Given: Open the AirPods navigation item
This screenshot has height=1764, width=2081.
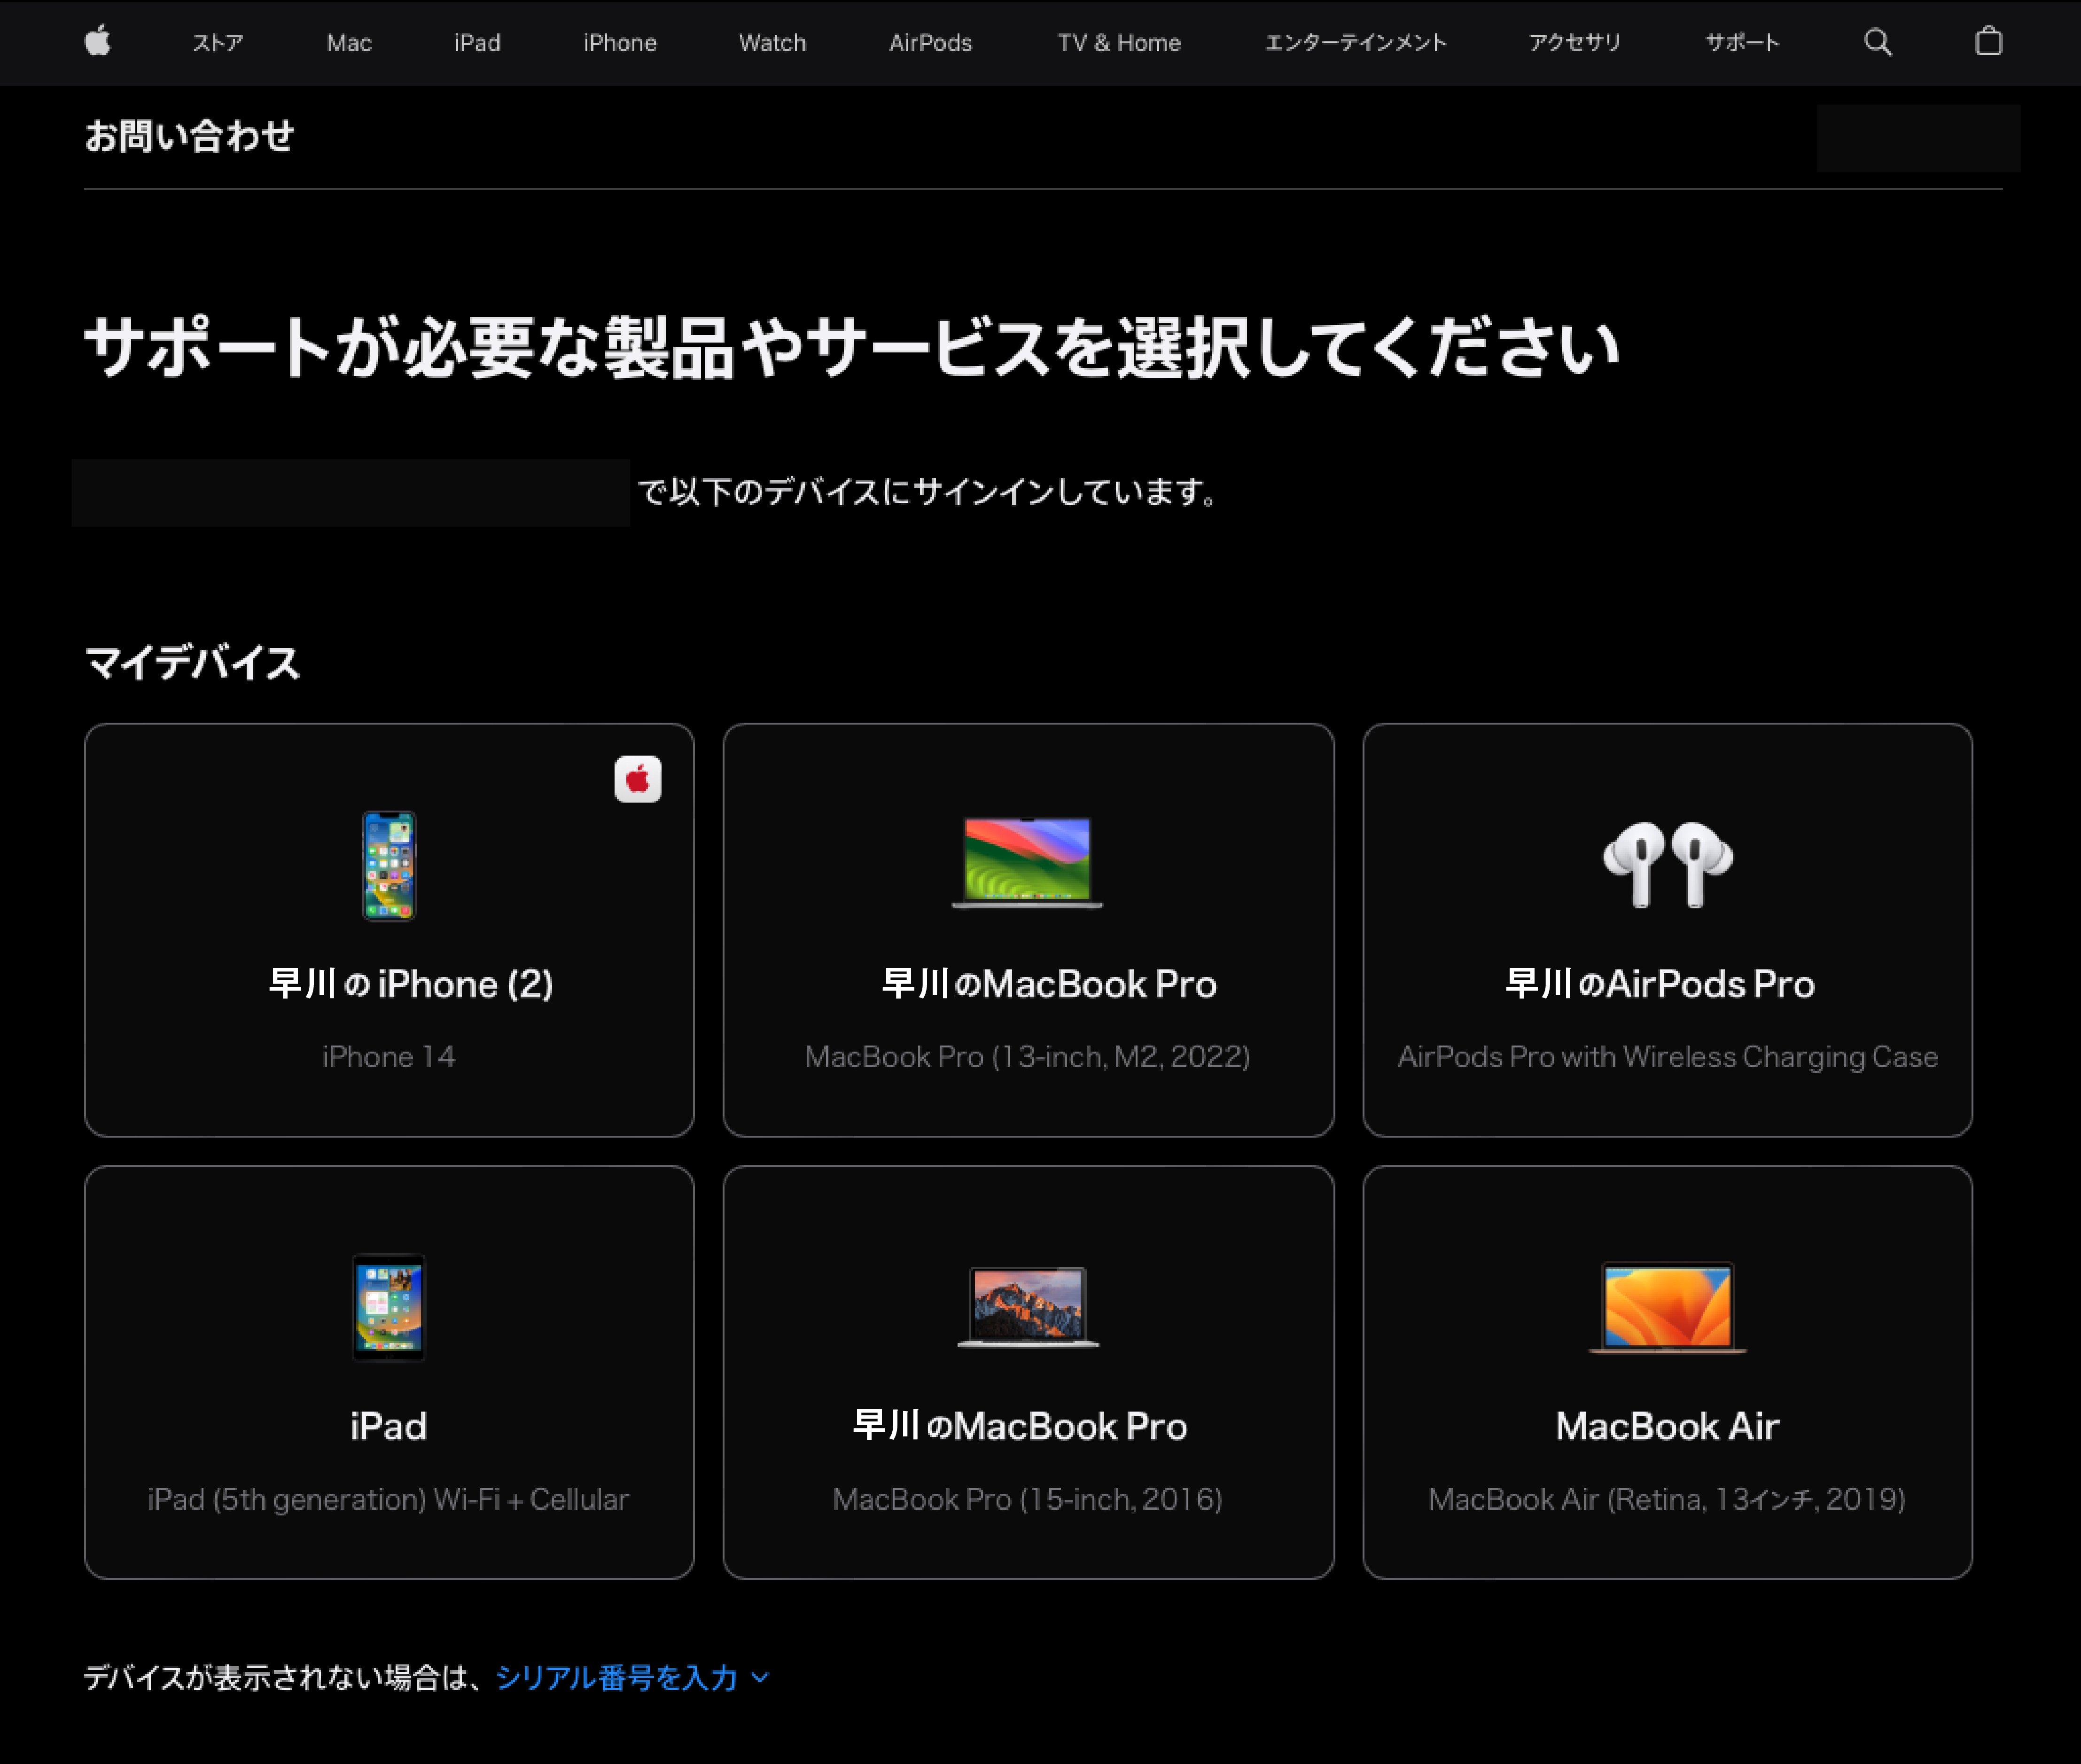Looking at the screenshot, I should tap(930, 43).
